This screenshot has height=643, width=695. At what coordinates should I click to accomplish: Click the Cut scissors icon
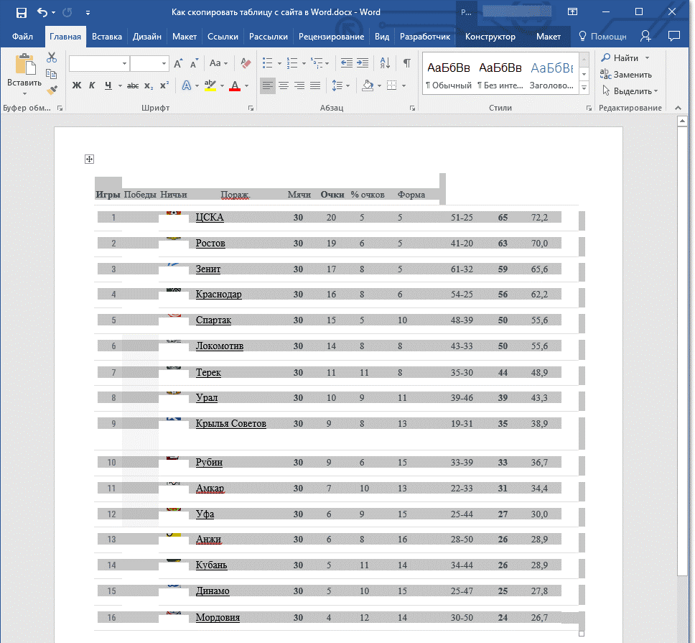click(x=52, y=57)
